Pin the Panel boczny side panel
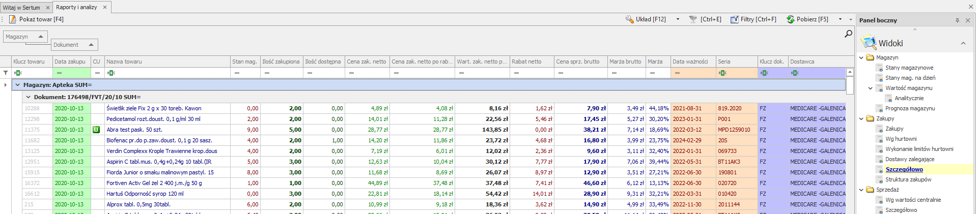 (x=957, y=20)
